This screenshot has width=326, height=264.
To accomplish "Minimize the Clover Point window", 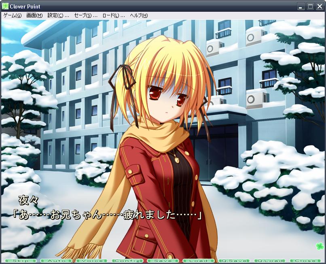I will 301,6.
